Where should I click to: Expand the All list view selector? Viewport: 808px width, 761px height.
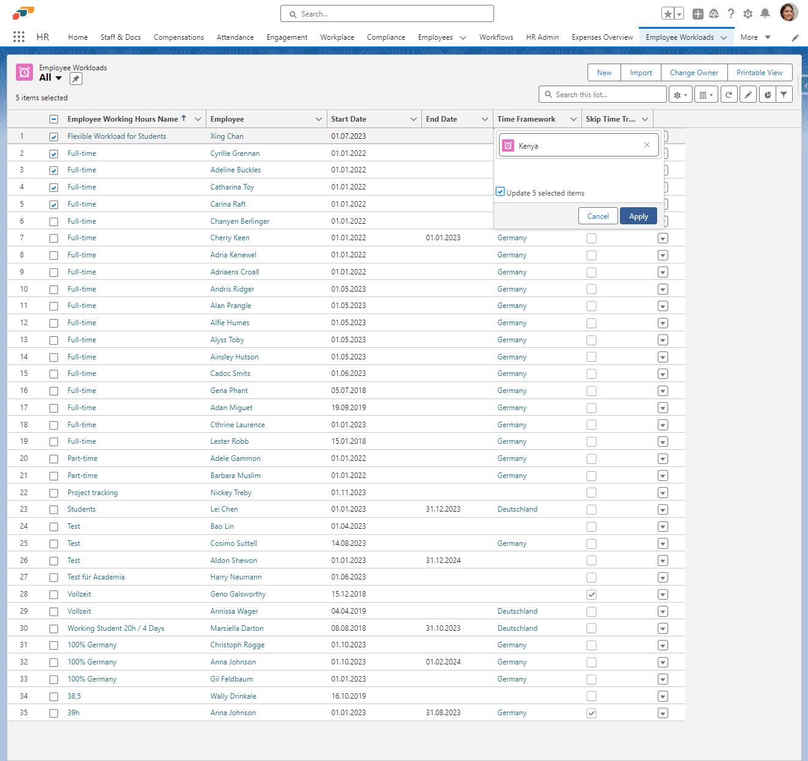[x=59, y=78]
